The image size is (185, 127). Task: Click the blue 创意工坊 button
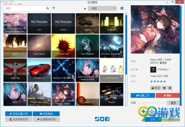(x=143, y=95)
